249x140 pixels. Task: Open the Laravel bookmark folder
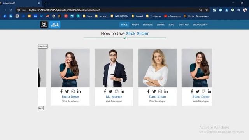(137, 16)
